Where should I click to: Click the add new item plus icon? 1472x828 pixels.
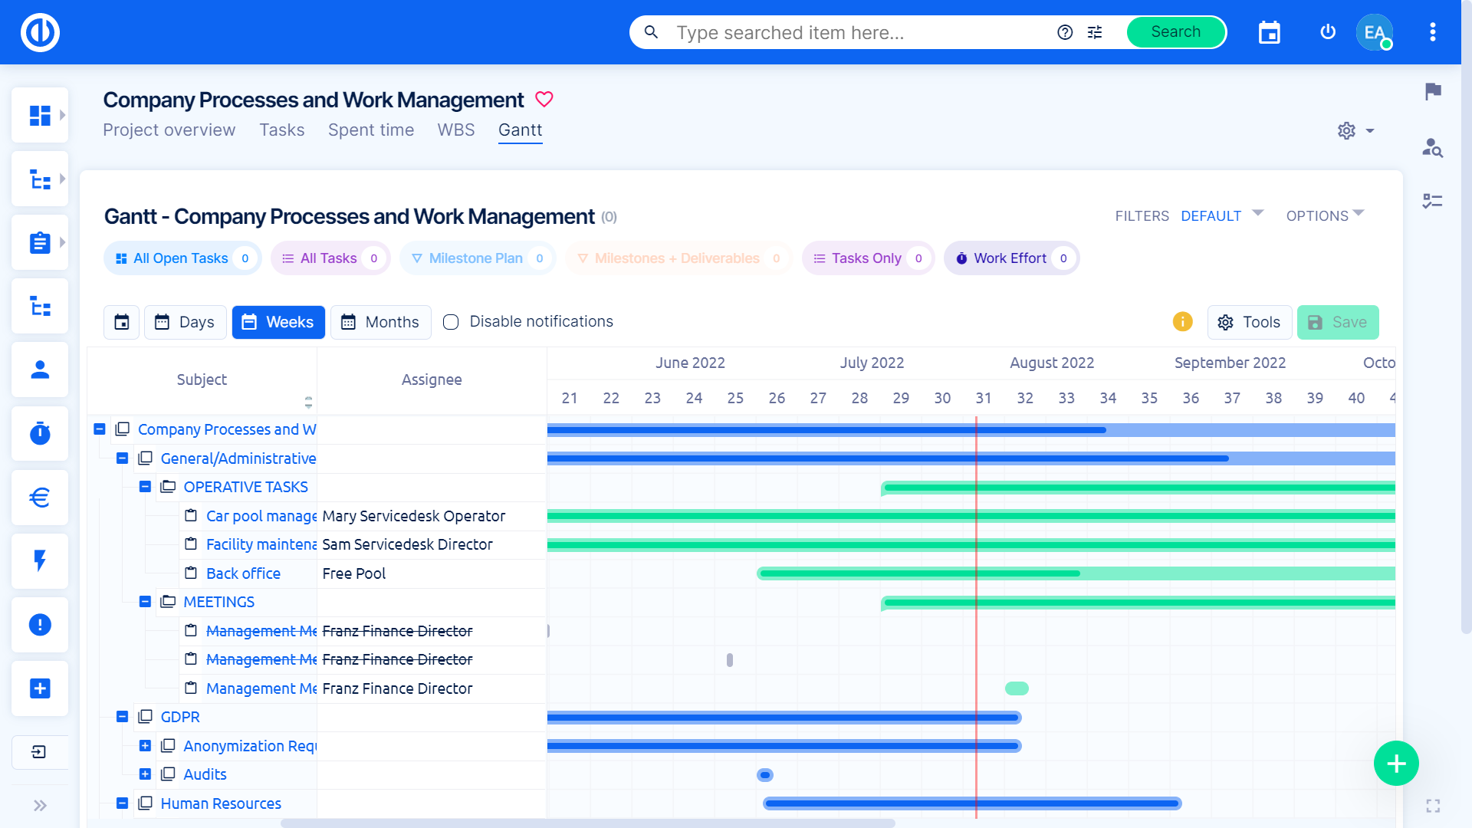(1396, 764)
